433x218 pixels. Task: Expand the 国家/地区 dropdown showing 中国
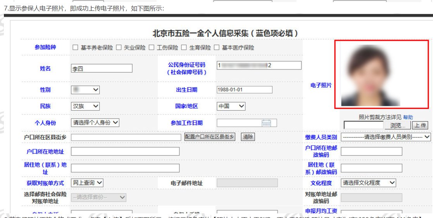coord(231,106)
